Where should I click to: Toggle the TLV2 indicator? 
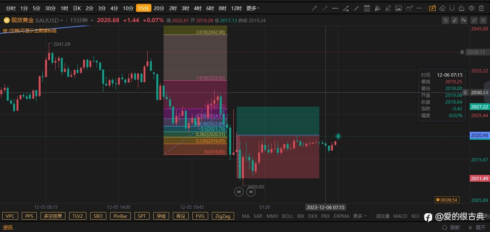[x=78, y=216]
